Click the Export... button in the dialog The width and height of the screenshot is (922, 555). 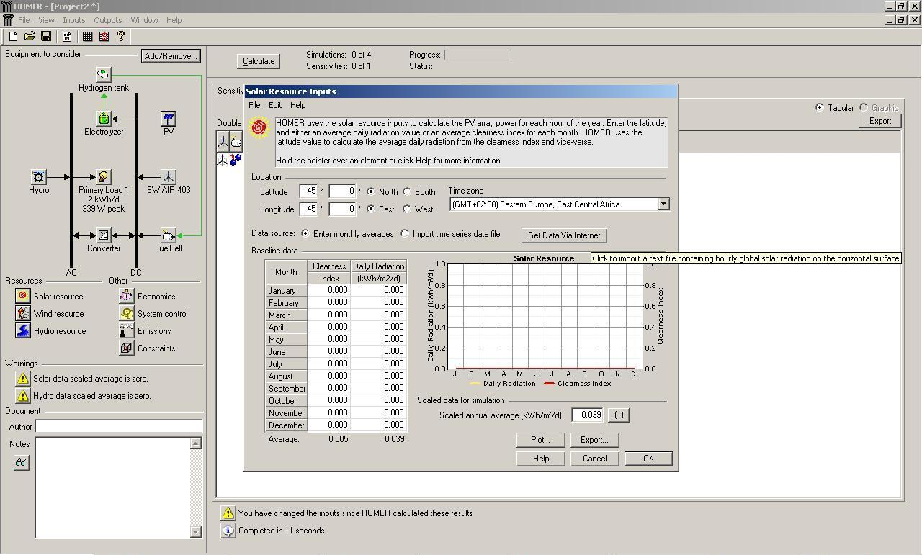tap(594, 439)
